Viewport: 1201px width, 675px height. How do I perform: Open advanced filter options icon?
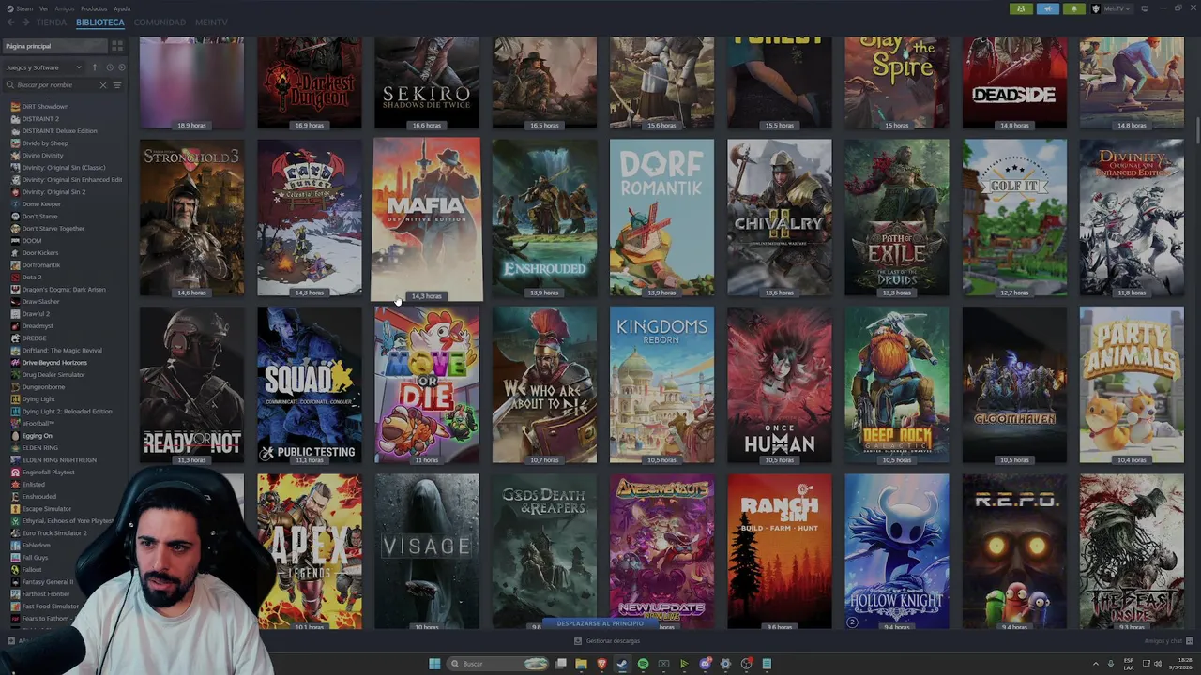[x=117, y=85]
